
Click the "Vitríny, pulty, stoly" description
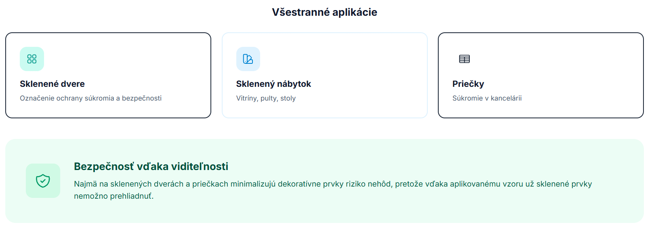[266, 98]
